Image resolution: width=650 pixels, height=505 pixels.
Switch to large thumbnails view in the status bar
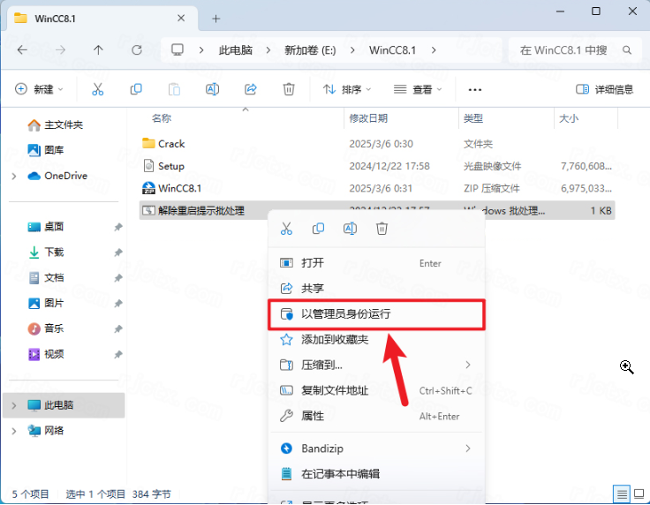tap(639, 494)
